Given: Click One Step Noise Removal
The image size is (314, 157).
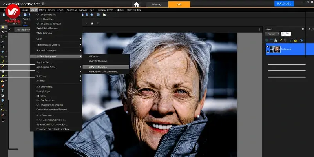Looking at the screenshot, I should [x=56, y=24].
